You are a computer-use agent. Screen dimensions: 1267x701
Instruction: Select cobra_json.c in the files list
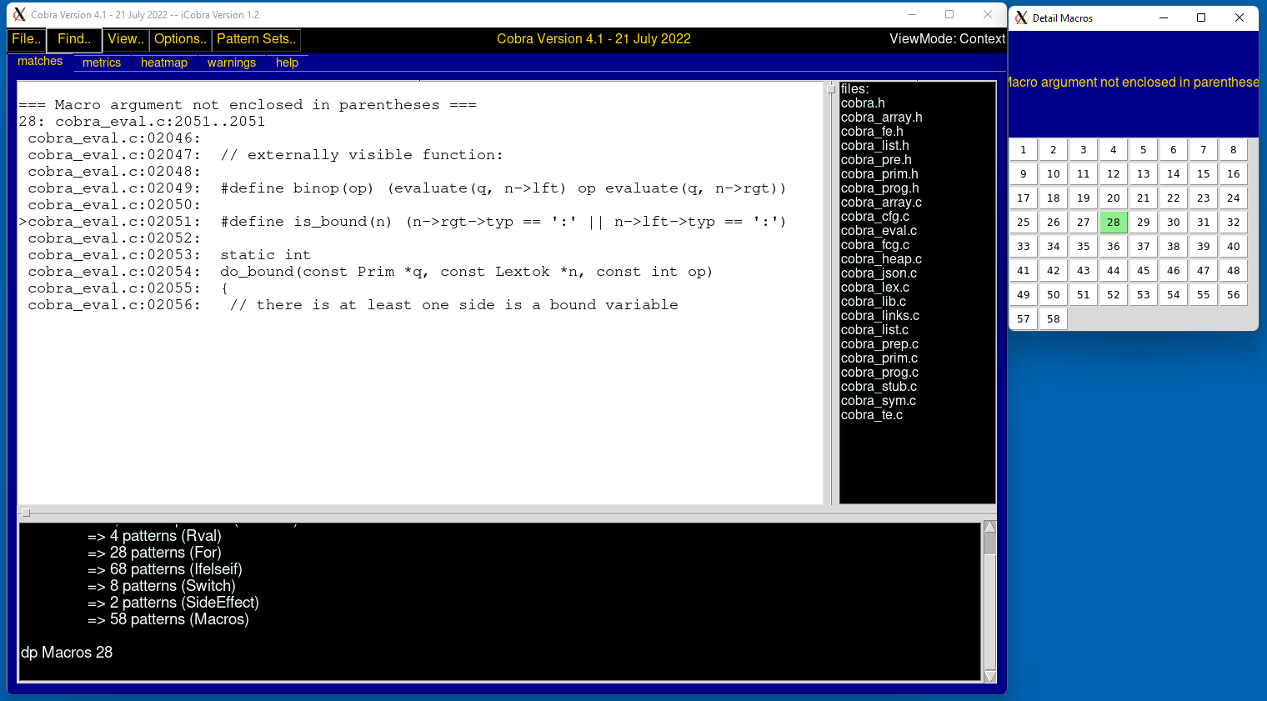tap(879, 273)
